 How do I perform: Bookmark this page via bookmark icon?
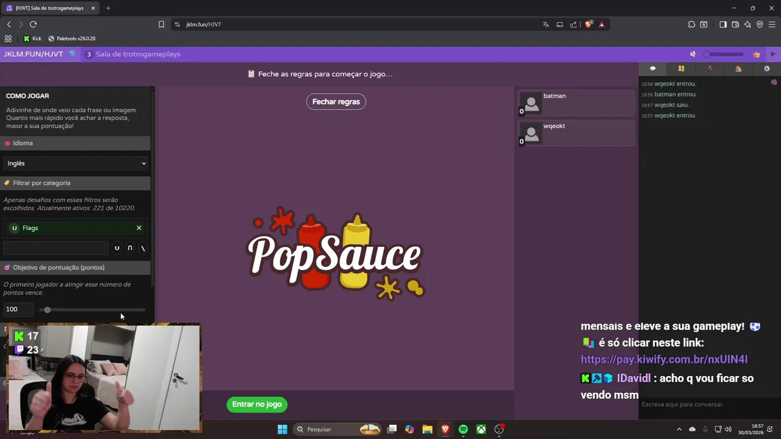161,24
